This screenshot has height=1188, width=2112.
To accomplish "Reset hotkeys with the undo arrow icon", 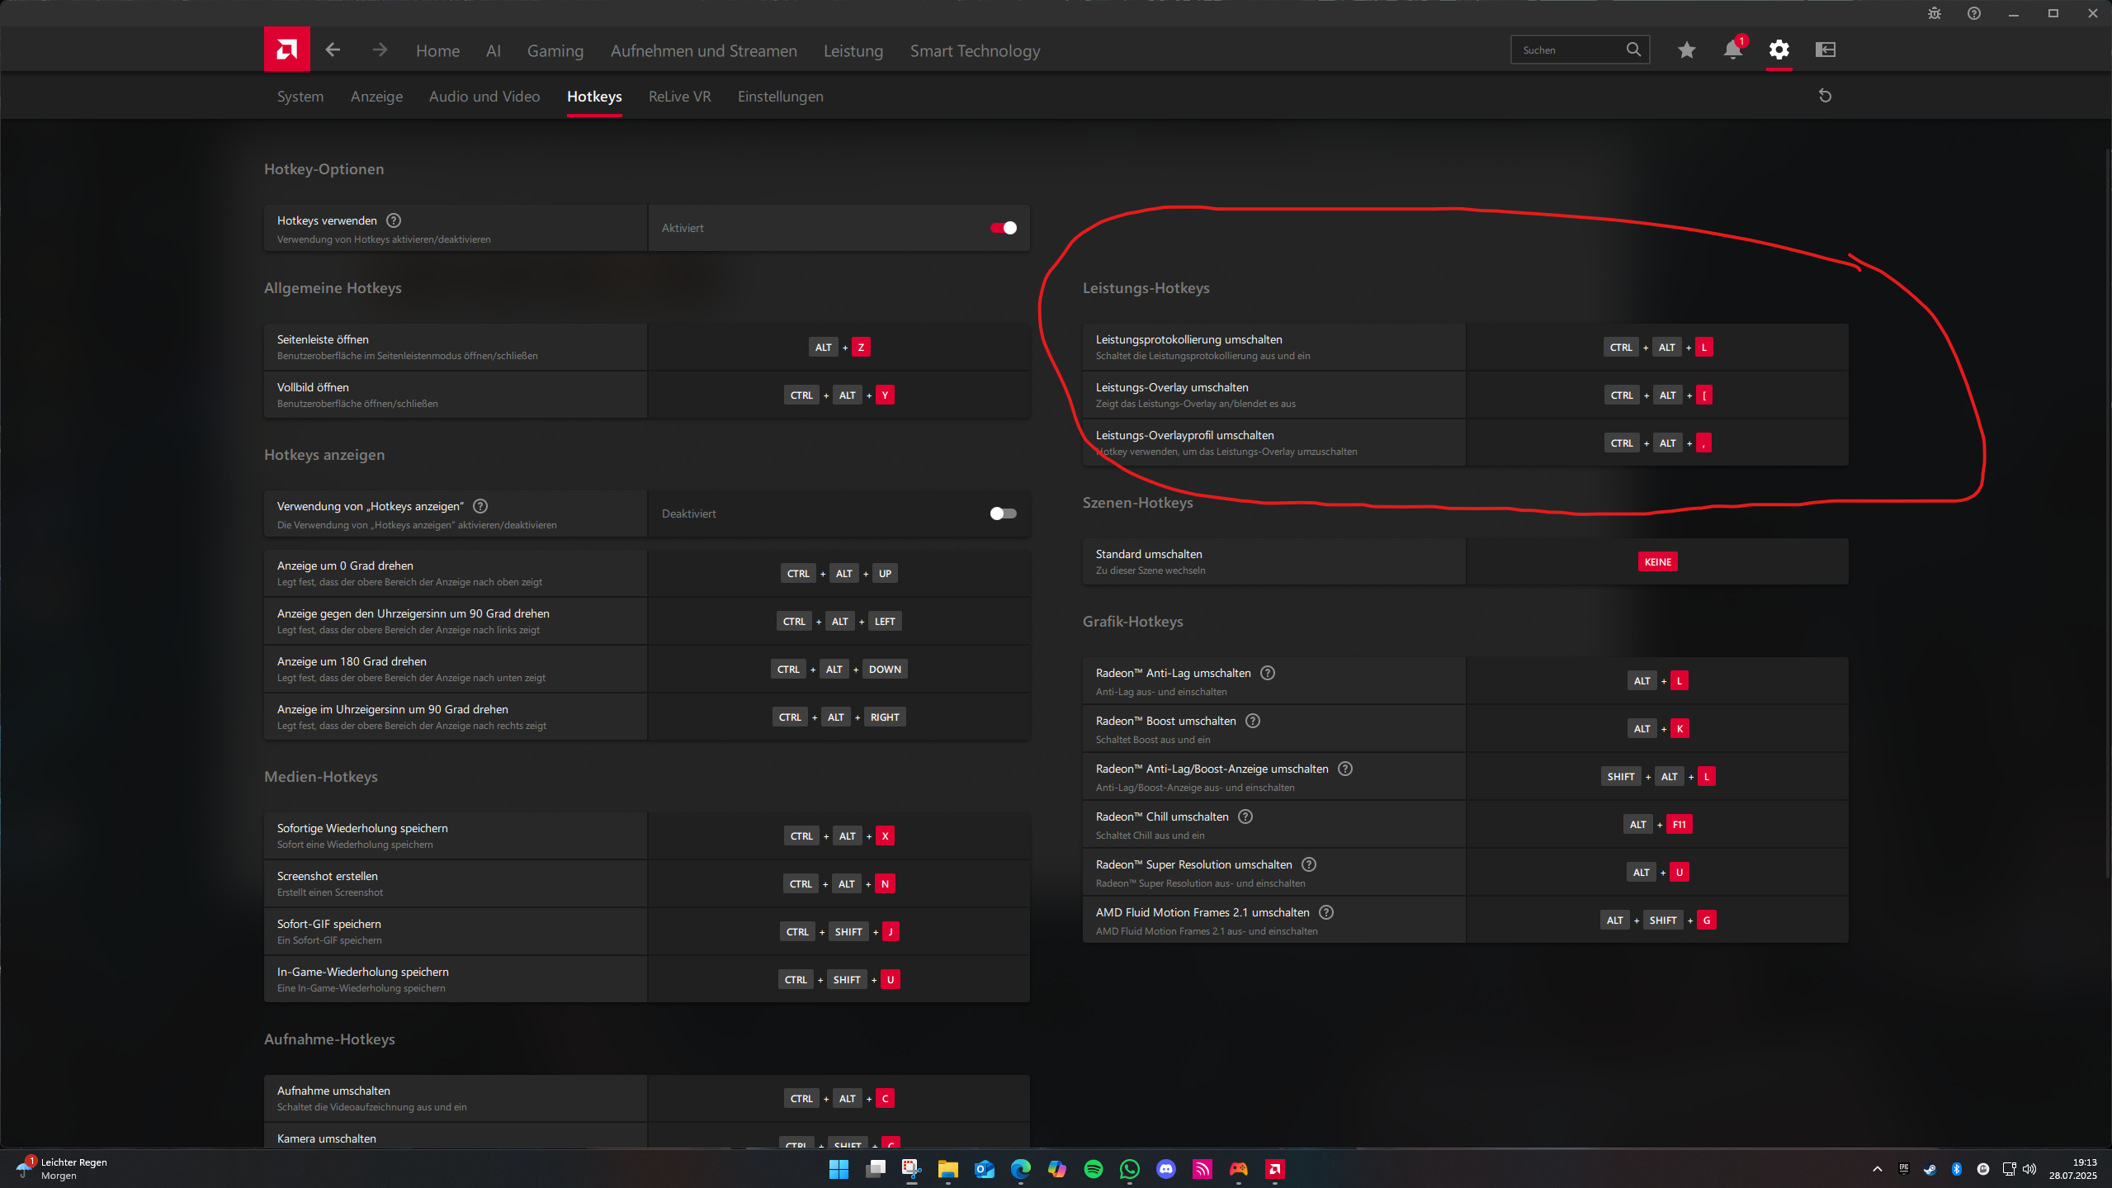I will click(x=1825, y=96).
